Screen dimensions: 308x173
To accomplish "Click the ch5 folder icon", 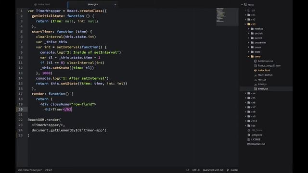I will click(249, 98).
